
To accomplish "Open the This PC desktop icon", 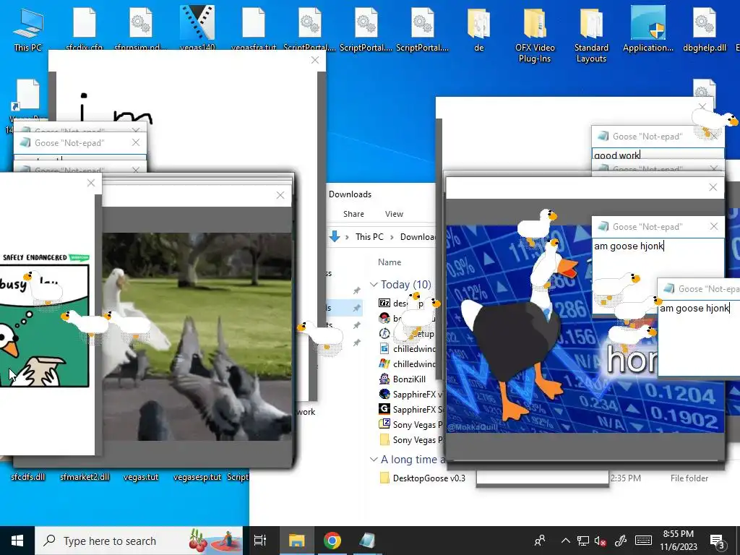I will [x=28, y=28].
